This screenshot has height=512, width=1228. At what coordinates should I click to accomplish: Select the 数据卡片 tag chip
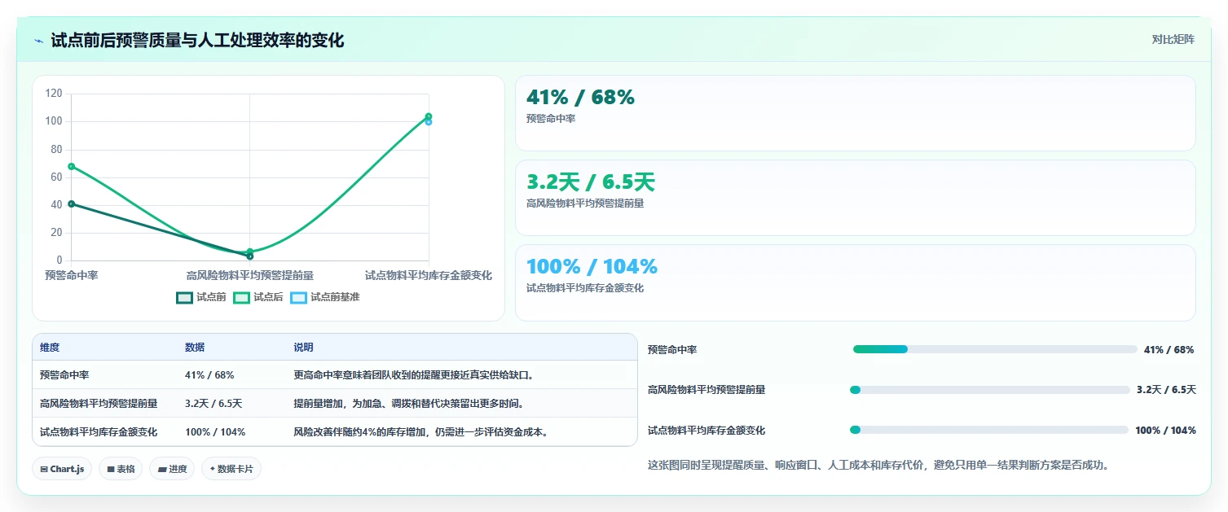point(231,469)
